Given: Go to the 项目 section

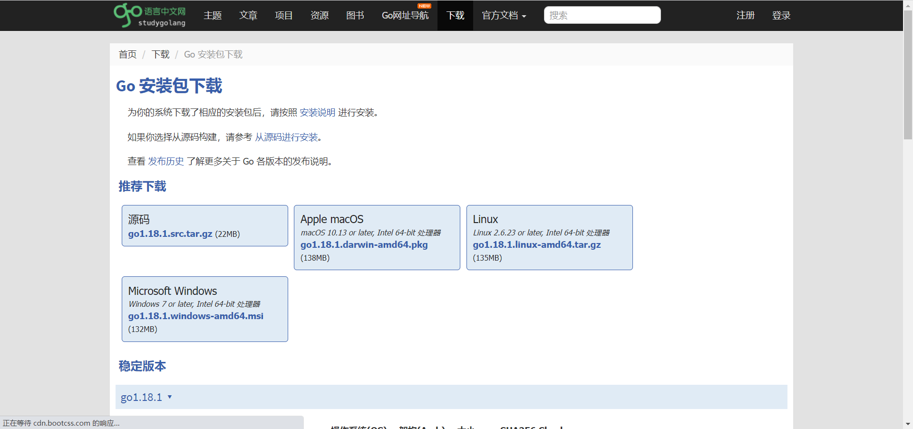Looking at the screenshot, I should pos(284,15).
